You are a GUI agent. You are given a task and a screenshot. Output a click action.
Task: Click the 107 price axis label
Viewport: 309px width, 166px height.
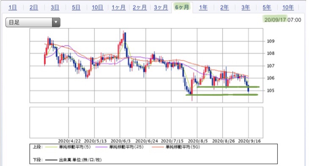pos(270,66)
